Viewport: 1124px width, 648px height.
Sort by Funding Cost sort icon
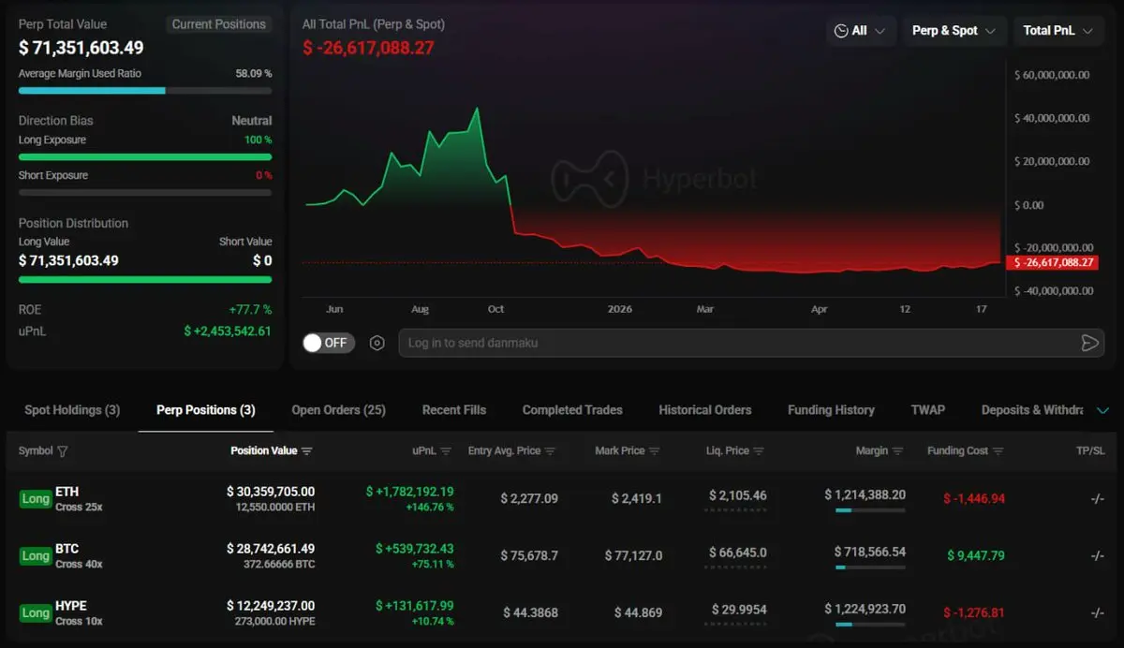pyautogui.click(x=998, y=451)
